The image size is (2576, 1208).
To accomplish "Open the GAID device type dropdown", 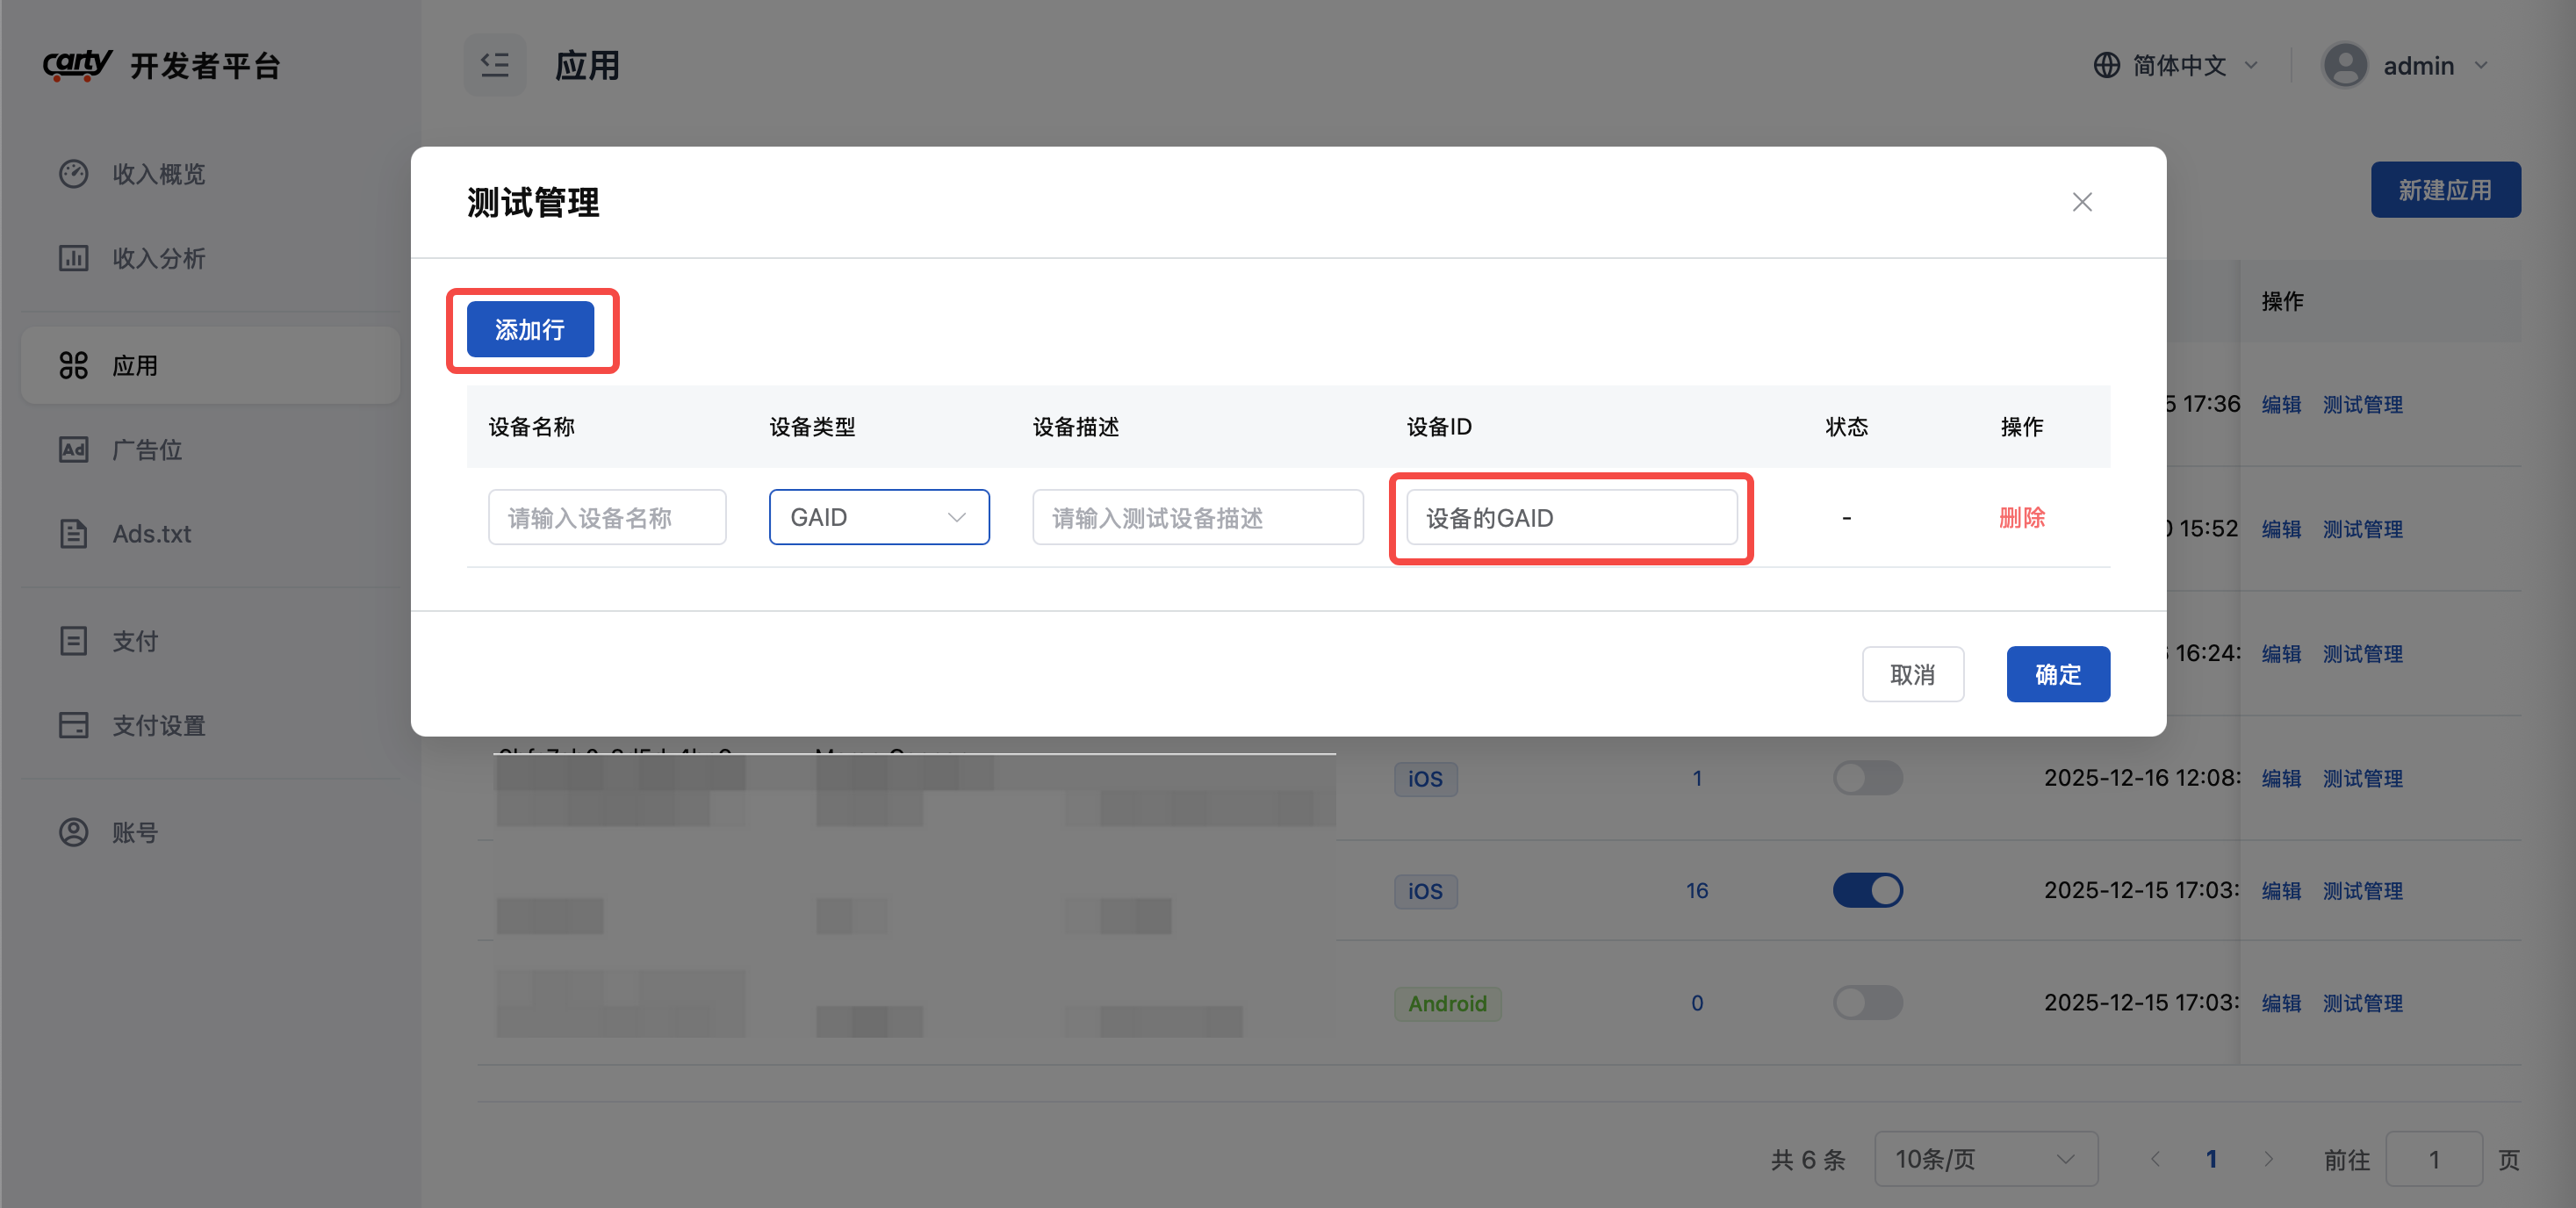I will tap(878, 517).
